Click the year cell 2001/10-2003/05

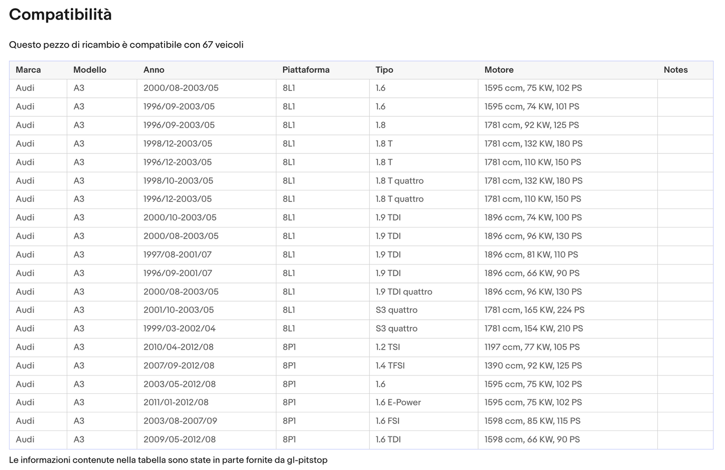pyautogui.click(x=206, y=310)
